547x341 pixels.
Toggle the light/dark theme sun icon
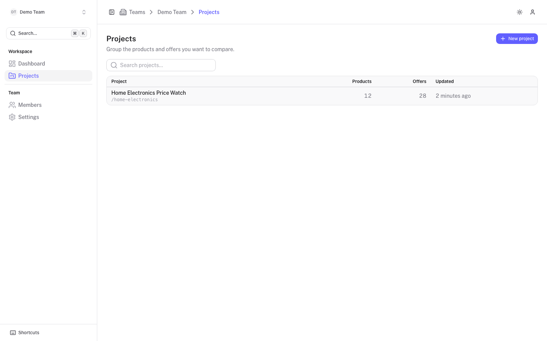click(x=520, y=12)
